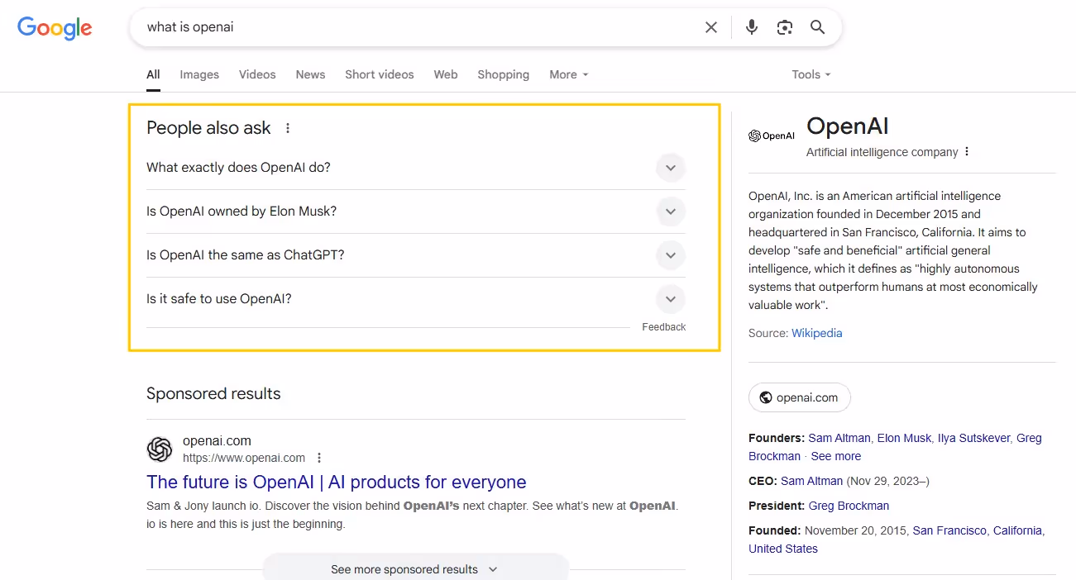Viewport: 1076px width, 580px height.
Task: Click the "Sponsored results" heading
Action: [x=213, y=393]
